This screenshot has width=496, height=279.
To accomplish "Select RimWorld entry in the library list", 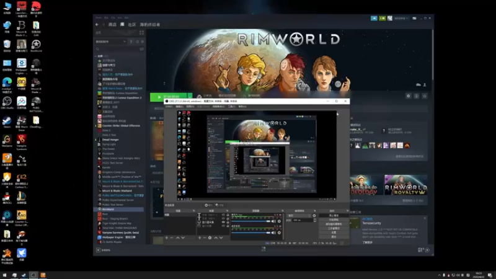I will tap(118, 209).
